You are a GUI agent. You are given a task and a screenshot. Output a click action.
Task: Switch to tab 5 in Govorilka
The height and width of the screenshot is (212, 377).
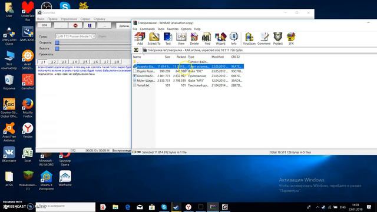(x=85, y=62)
